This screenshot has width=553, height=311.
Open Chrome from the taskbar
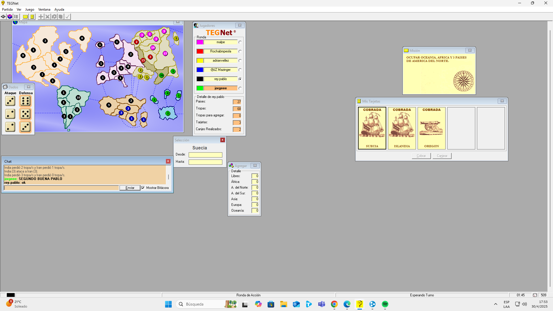[x=334, y=304]
